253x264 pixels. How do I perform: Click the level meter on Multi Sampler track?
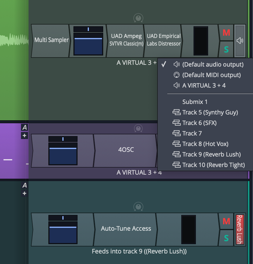click(201, 41)
